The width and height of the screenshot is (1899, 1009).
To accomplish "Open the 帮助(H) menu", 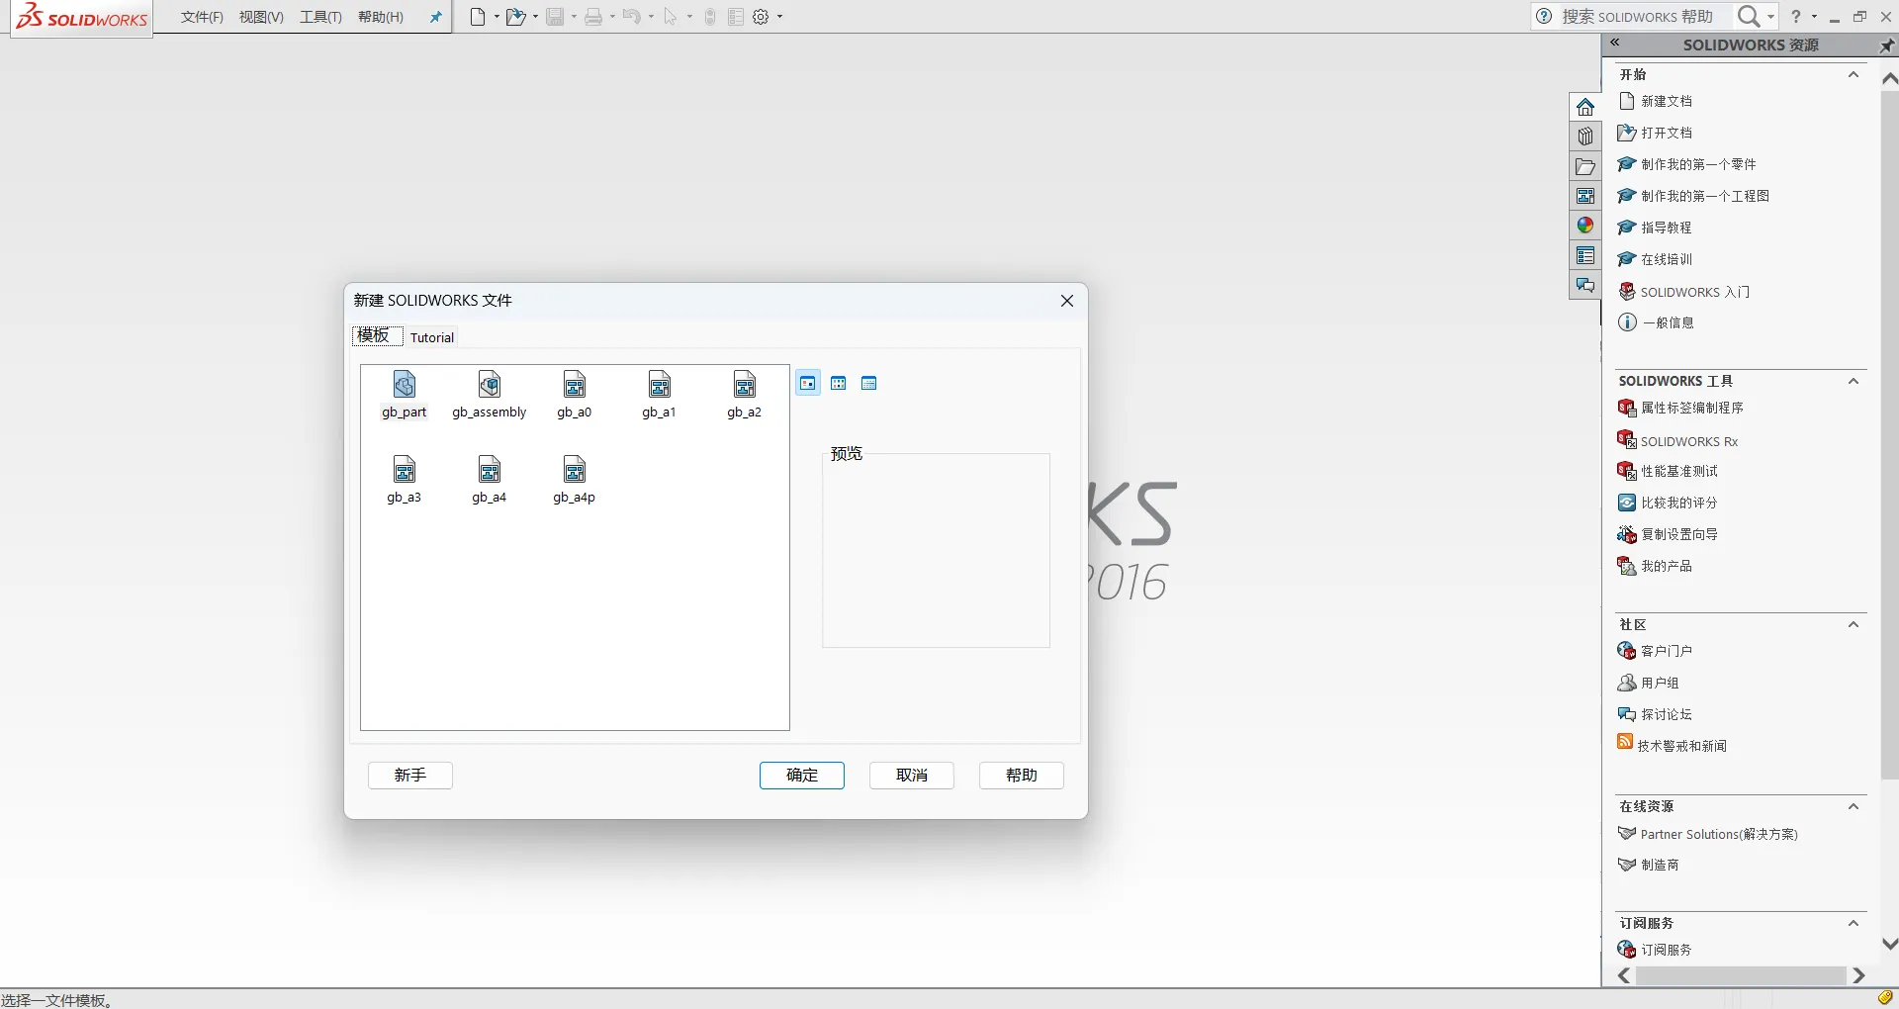I will point(381,17).
